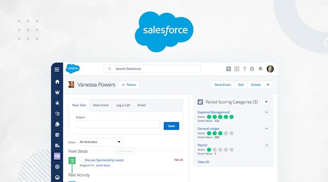328x182 pixels.
Task: Open the App Launcher grid icon
Action: click(x=237, y=69)
